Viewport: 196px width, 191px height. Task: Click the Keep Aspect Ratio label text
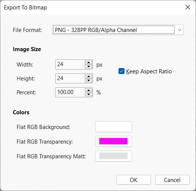pyautogui.click(x=149, y=71)
